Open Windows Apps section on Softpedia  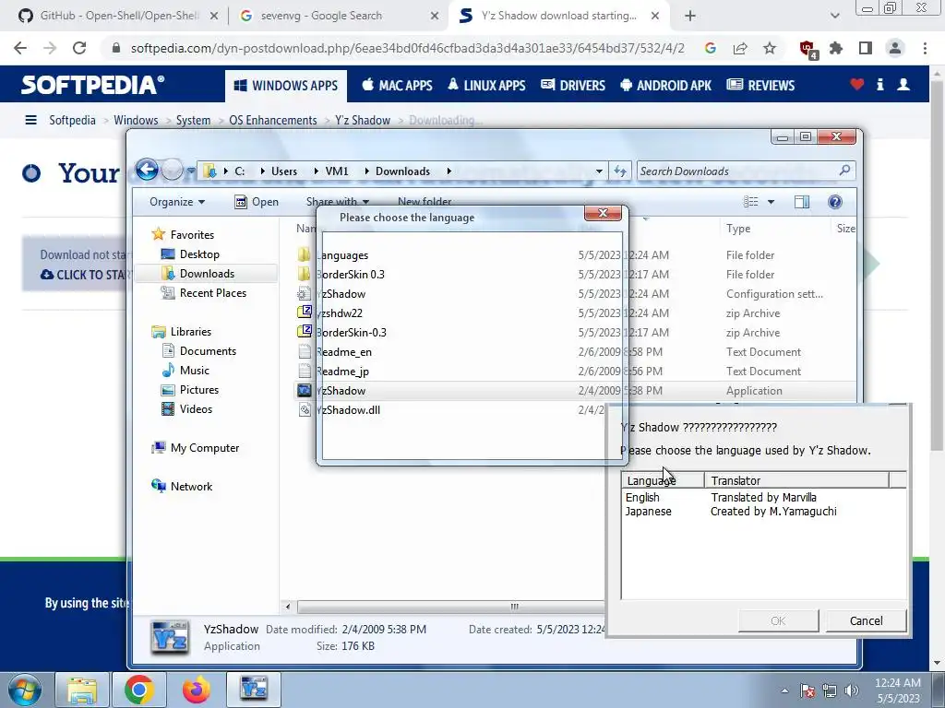[x=286, y=86]
